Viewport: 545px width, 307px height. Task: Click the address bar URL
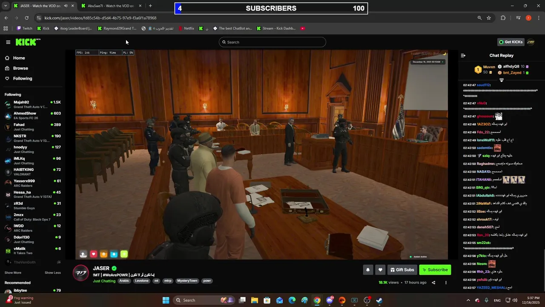(x=100, y=18)
